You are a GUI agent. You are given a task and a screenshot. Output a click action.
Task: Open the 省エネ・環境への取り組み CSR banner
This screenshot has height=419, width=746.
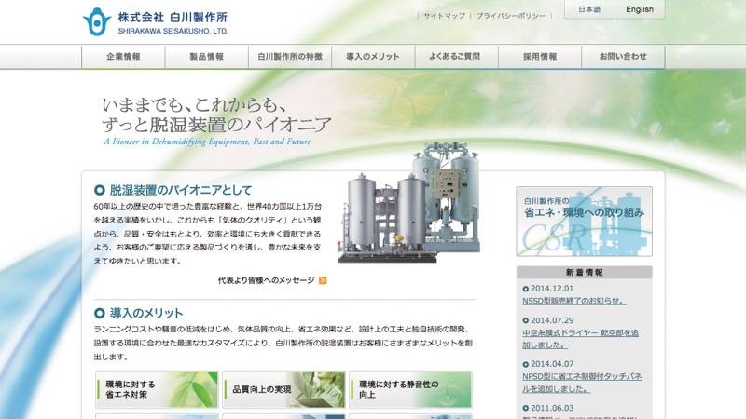click(x=585, y=222)
